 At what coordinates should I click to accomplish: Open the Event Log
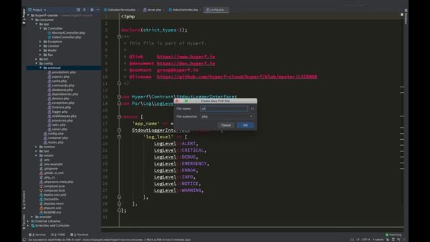pyautogui.click(x=394, y=235)
